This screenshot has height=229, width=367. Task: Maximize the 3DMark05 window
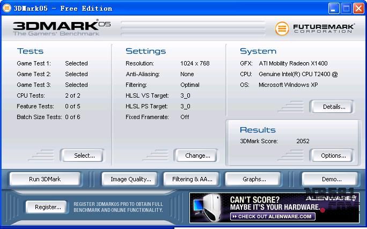[x=346, y=8]
